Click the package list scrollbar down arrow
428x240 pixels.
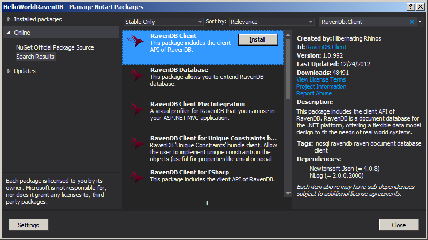tap(288, 193)
